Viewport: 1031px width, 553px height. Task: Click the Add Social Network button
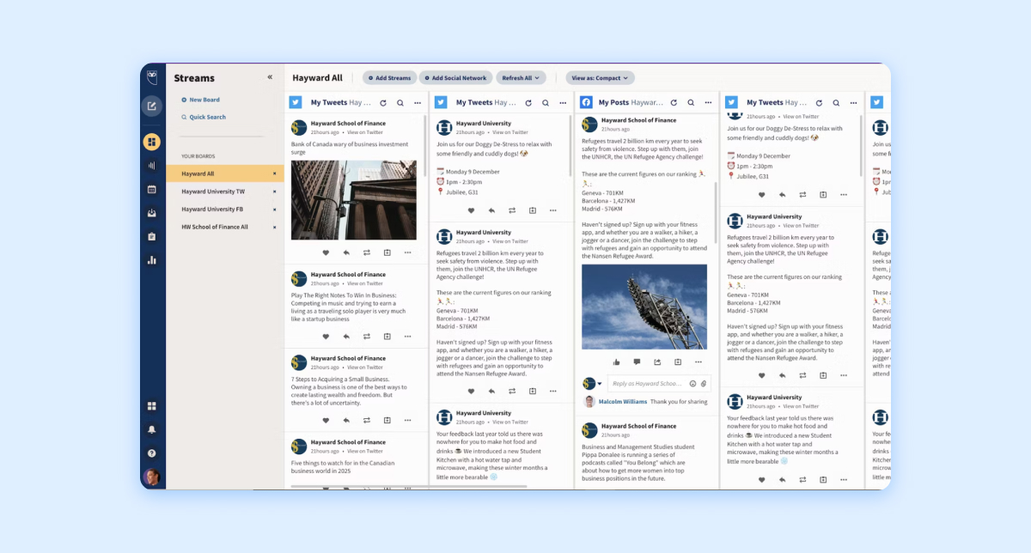click(x=455, y=78)
